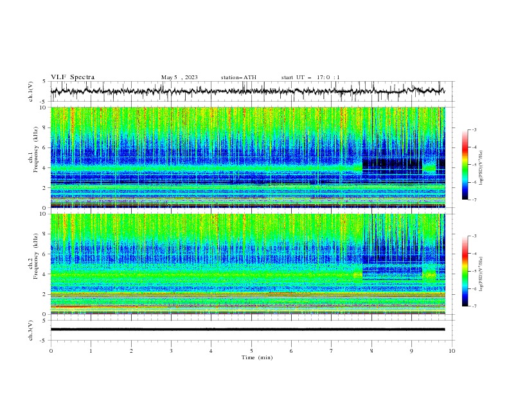Click the ch.1 voltage waveform trace panel
This screenshot has width=509, height=394.
pos(252,91)
